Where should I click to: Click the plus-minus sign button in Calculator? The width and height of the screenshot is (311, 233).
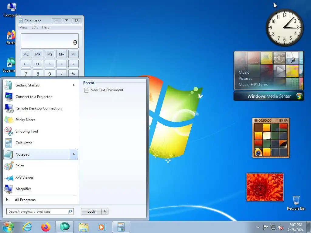pyautogui.click(x=61, y=64)
